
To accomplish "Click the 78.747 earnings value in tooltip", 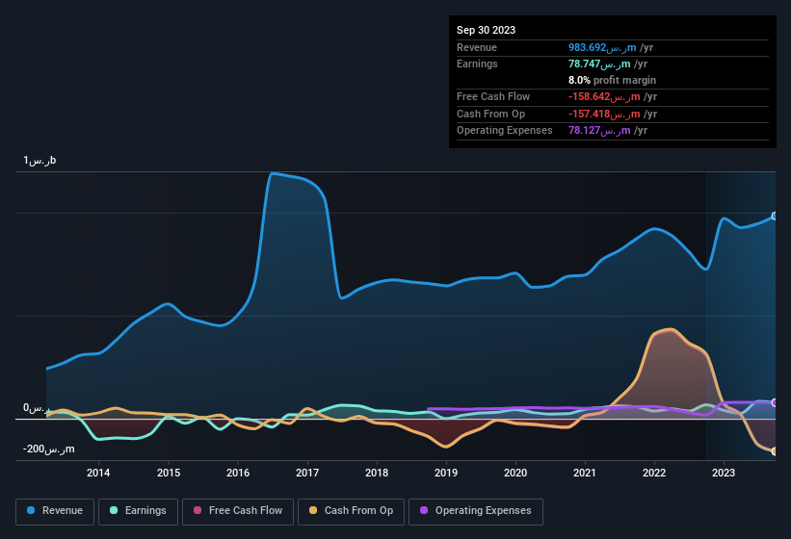I will 599,64.
